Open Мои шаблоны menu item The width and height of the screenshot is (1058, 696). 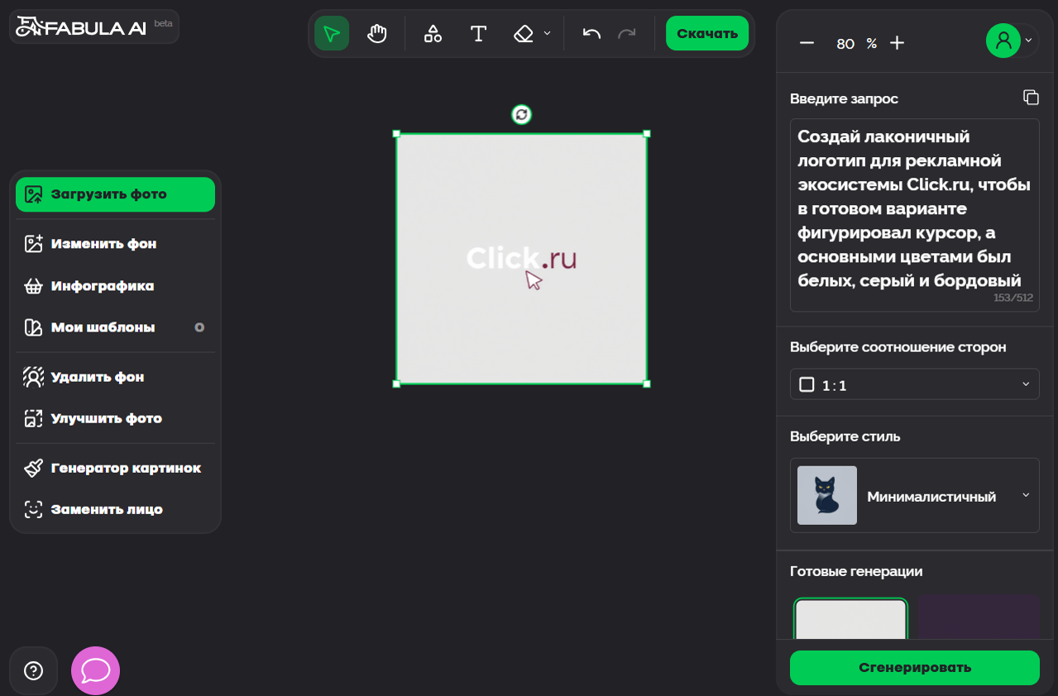click(x=115, y=327)
